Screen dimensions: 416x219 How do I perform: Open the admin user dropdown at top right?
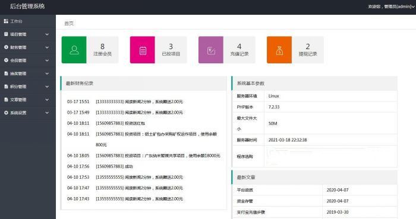click(391, 7)
